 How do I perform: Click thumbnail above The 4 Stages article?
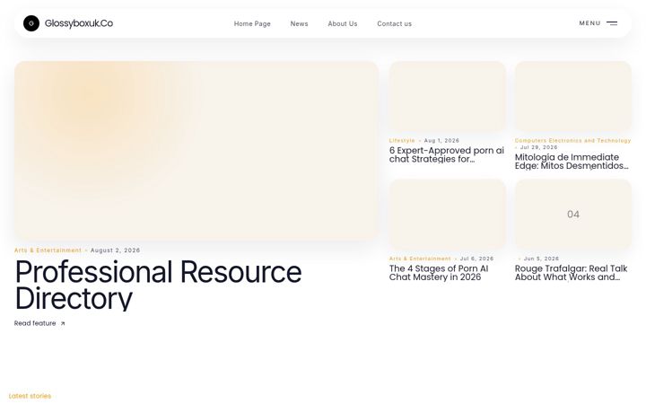tap(448, 215)
